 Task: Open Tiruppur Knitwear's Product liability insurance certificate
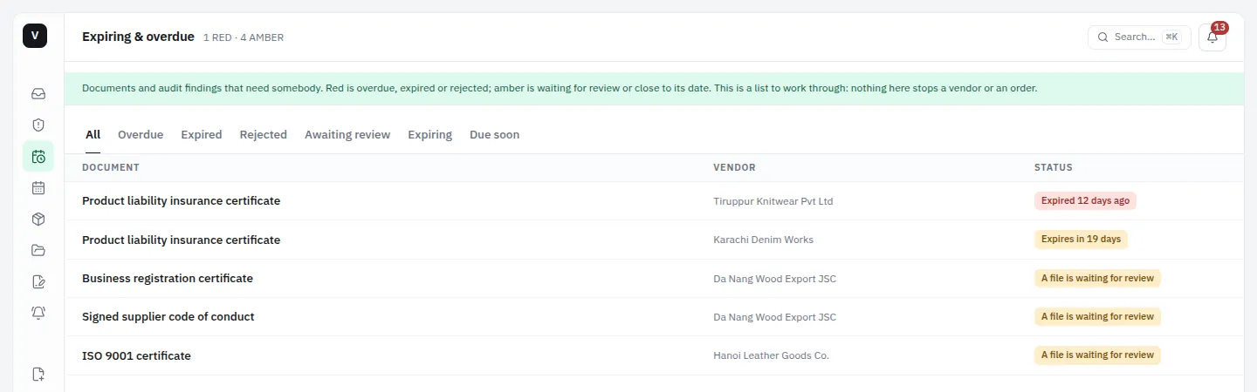point(654,201)
